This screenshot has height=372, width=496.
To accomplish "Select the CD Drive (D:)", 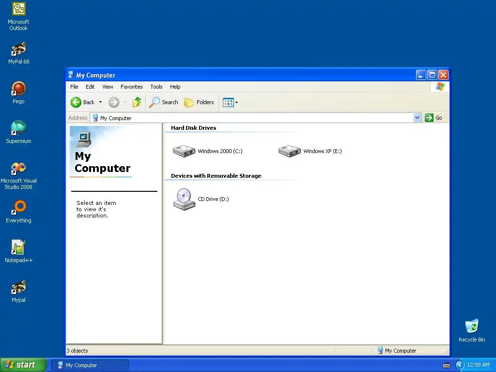I will 201,199.
